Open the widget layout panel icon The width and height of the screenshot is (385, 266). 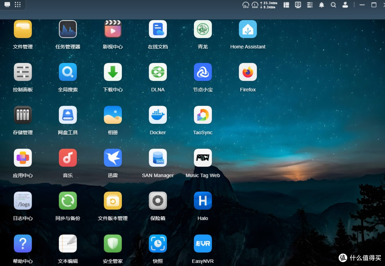point(286,5)
